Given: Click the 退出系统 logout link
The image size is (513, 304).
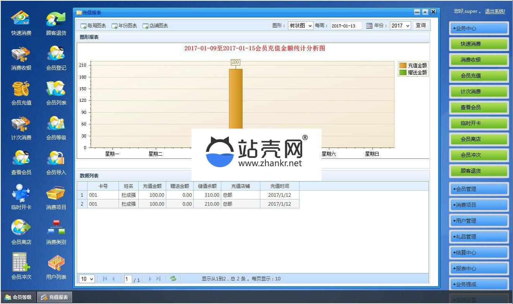Looking at the screenshot, I should pyautogui.click(x=495, y=12).
